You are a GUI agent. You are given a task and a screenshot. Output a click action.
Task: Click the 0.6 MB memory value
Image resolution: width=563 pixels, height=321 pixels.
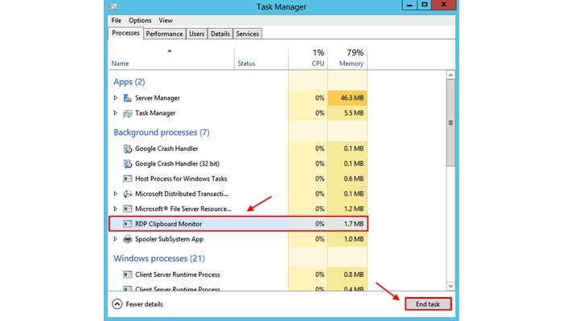pyautogui.click(x=354, y=179)
